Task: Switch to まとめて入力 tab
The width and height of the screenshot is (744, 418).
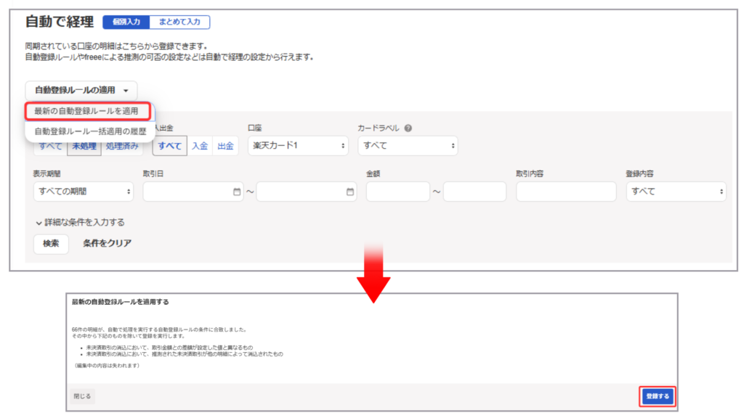Action: (x=179, y=22)
